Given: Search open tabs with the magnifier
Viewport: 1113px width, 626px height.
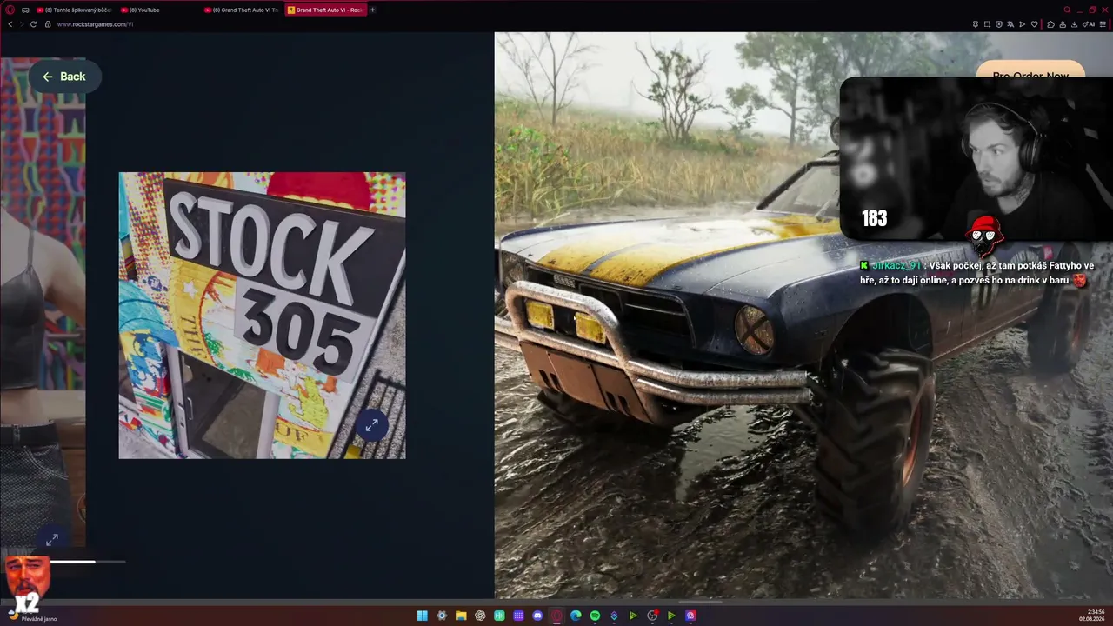Looking at the screenshot, I should (x=1067, y=10).
